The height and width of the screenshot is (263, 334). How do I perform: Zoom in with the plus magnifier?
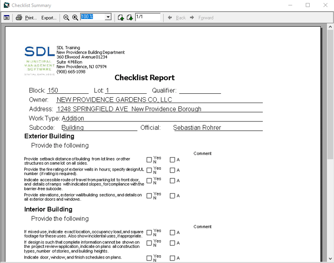coord(75,18)
